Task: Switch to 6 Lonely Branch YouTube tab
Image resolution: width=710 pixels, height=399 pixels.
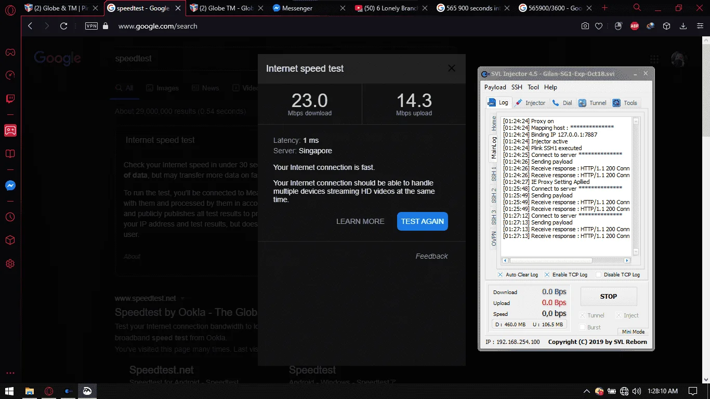Action: pos(391,8)
